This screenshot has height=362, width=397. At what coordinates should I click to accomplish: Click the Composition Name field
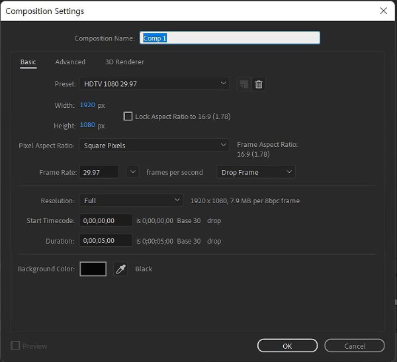pyautogui.click(x=230, y=38)
